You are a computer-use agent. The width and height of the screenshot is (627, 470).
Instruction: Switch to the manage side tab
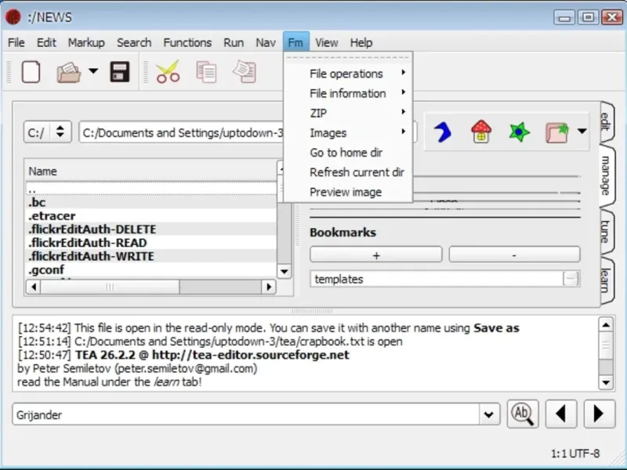[x=606, y=175]
